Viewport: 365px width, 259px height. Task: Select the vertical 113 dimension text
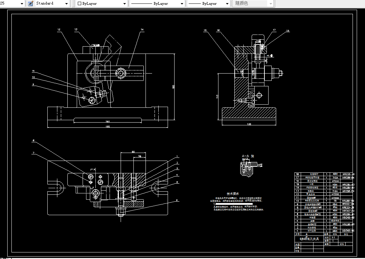click(217, 96)
